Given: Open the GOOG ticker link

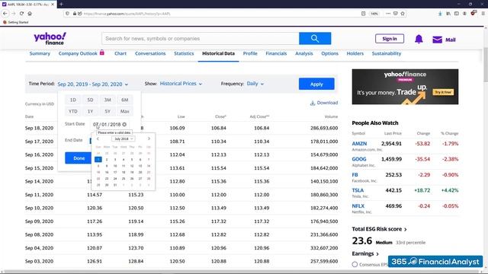Looking at the screenshot, I should [359, 159].
